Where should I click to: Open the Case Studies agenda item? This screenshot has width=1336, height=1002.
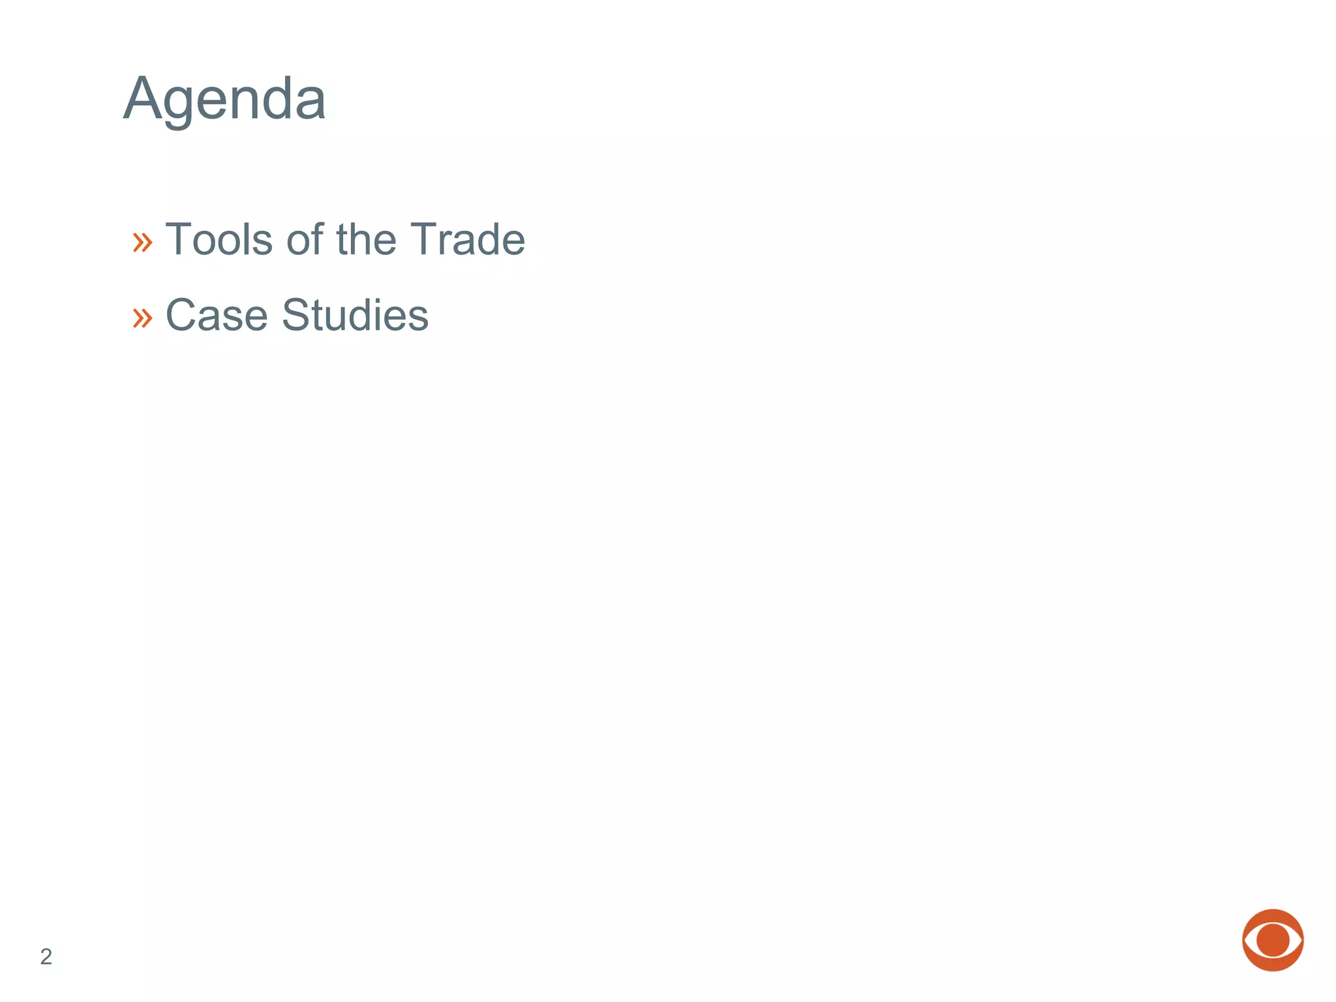[x=297, y=314]
